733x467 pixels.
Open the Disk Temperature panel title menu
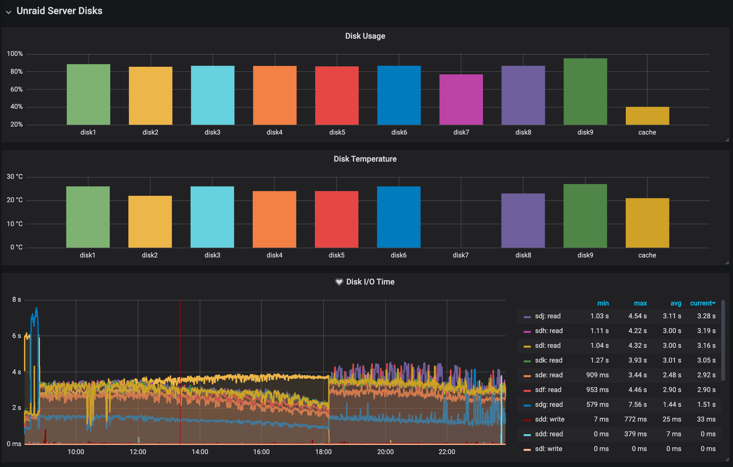[365, 159]
